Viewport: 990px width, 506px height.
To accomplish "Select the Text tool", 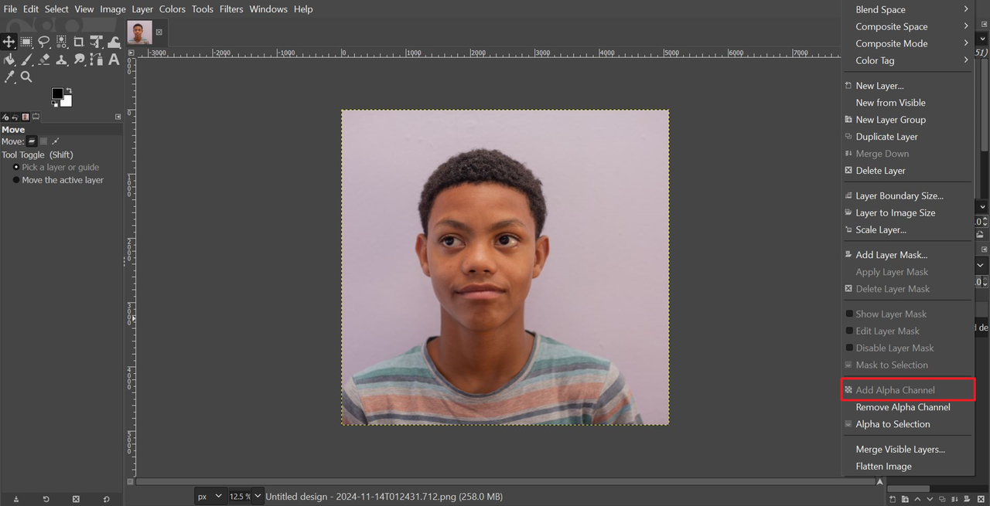I will point(114,59).
